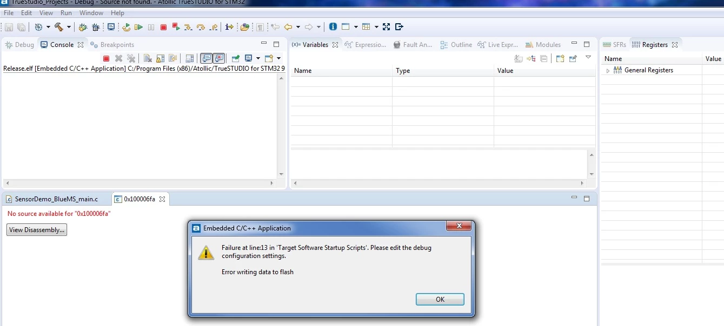Image resolution: width=724 pixels, height=326 pixels.
Task: Toggle Instruction Stepping Mode icon
Action: tap(229, 27)
